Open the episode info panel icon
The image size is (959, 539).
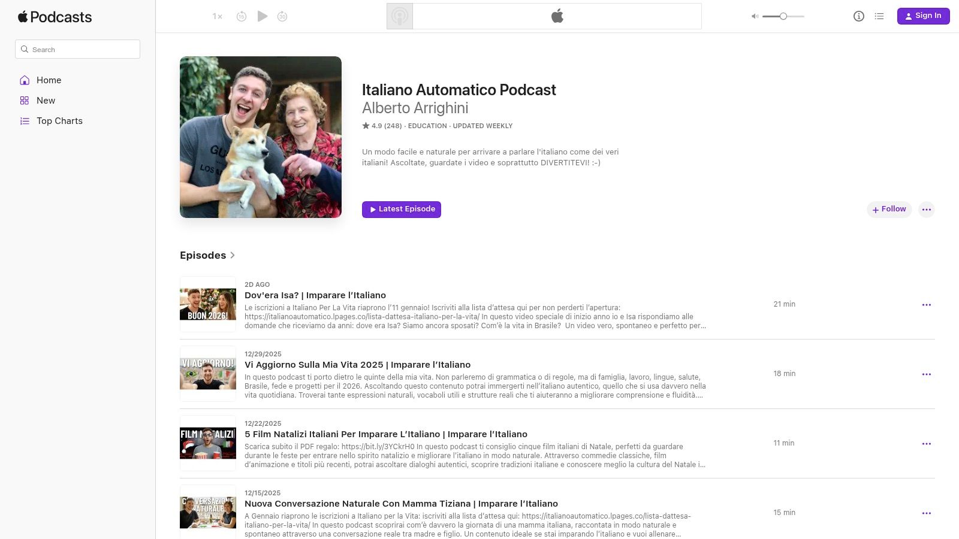[858, 16]
